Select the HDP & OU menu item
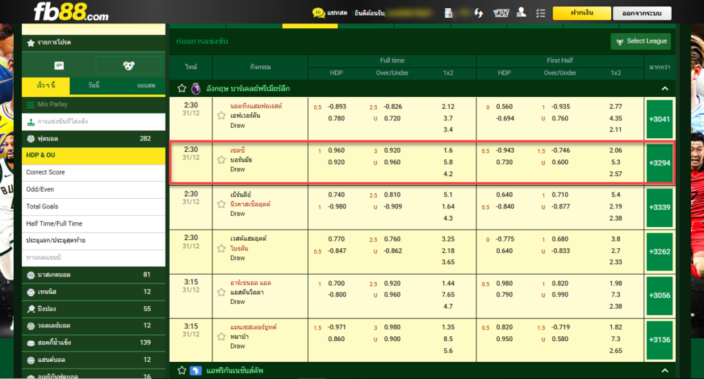Screen dimensions: 704x379 click(93, 155)
